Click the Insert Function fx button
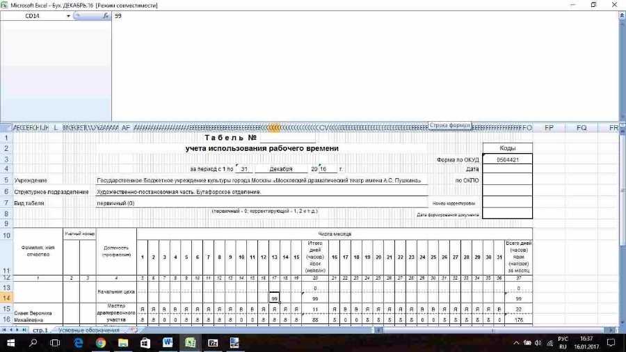This screenshot has height=352, width=626. tap(106, 15)
